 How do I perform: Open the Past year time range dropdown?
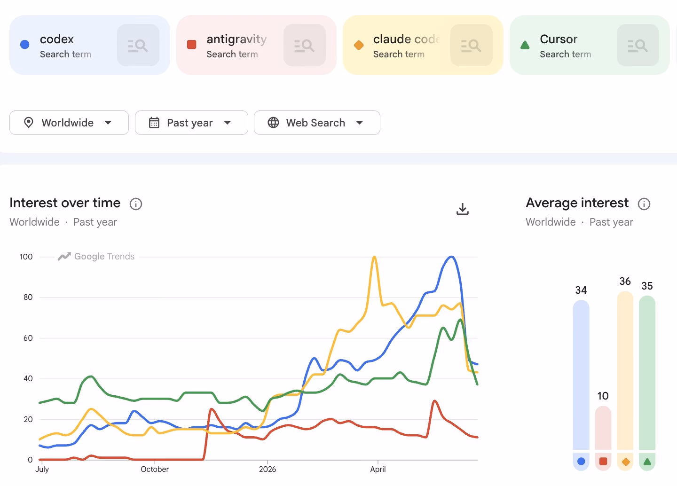(191, 123)
